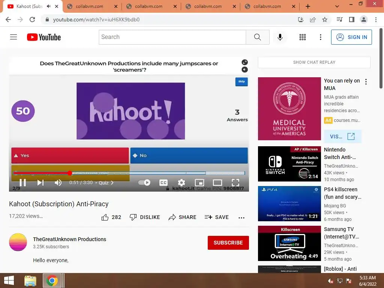
Task: Like the video with thumbs up
Action: 105,217
